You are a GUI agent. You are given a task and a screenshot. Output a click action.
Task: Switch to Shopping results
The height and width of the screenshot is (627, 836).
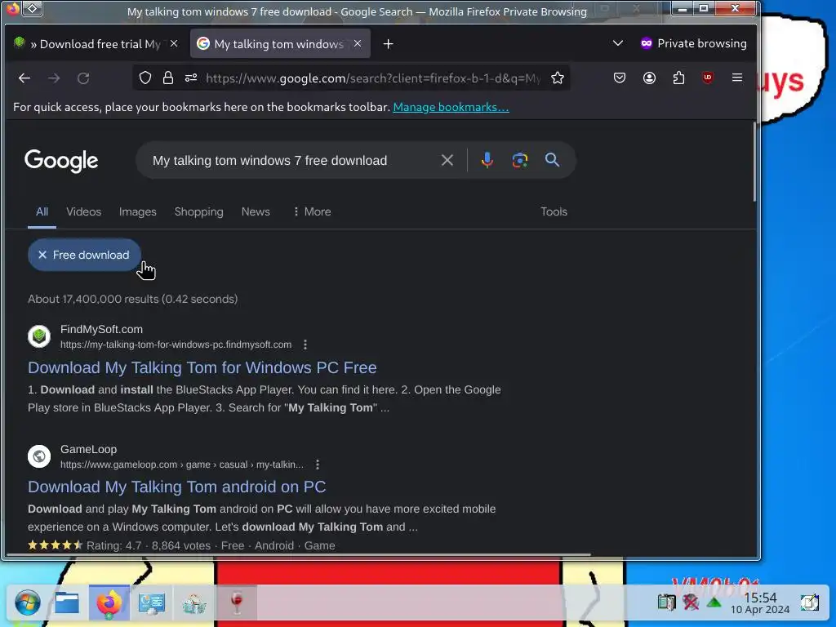[199, 211]
